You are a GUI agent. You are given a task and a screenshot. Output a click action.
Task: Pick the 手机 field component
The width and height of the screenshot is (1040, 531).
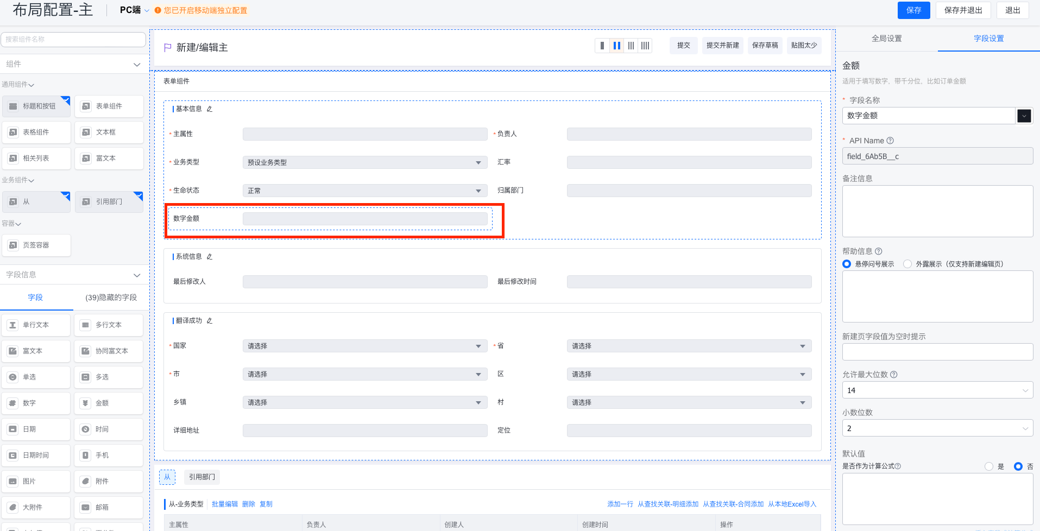[109, 456]
